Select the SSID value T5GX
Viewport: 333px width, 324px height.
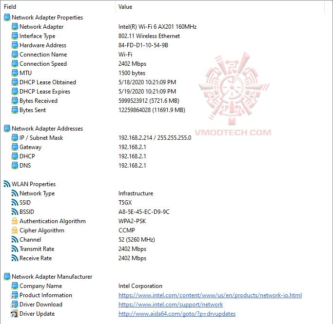(x=125, y=202)
